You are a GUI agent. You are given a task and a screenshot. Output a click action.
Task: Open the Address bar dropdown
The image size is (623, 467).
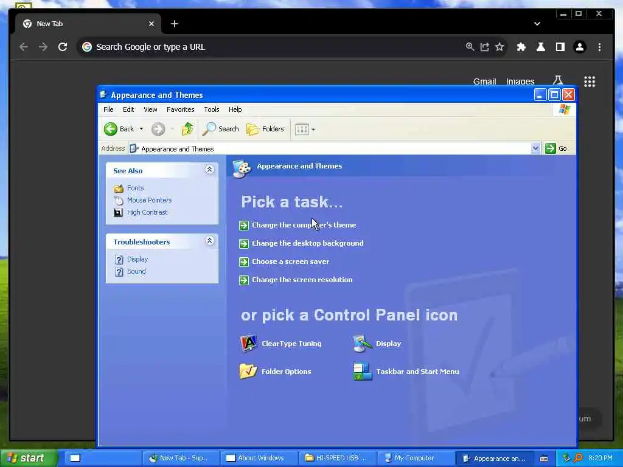point(535,148)
